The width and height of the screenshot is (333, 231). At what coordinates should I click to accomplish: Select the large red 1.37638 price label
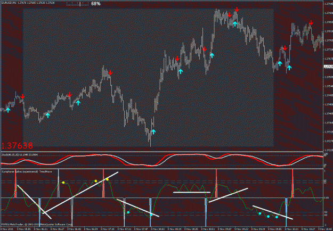pos(17,146)
